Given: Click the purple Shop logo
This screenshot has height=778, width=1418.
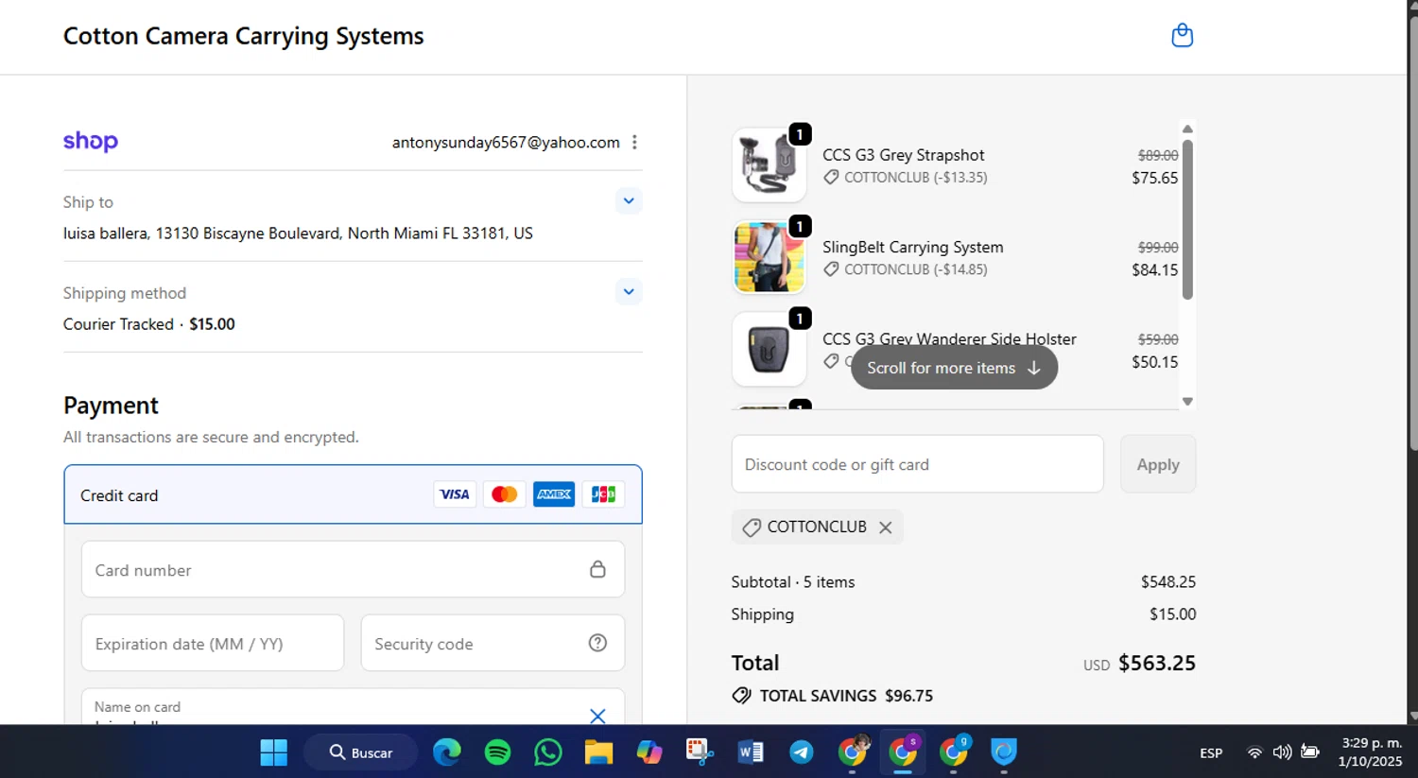Looking at the screenshot, I should click(x=91, y=142).
